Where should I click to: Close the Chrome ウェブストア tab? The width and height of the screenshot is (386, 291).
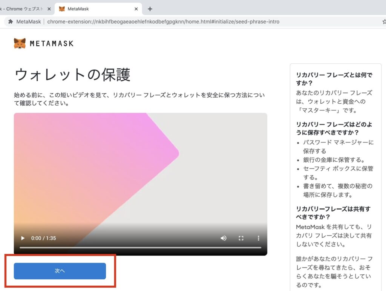tap(49, 9)
